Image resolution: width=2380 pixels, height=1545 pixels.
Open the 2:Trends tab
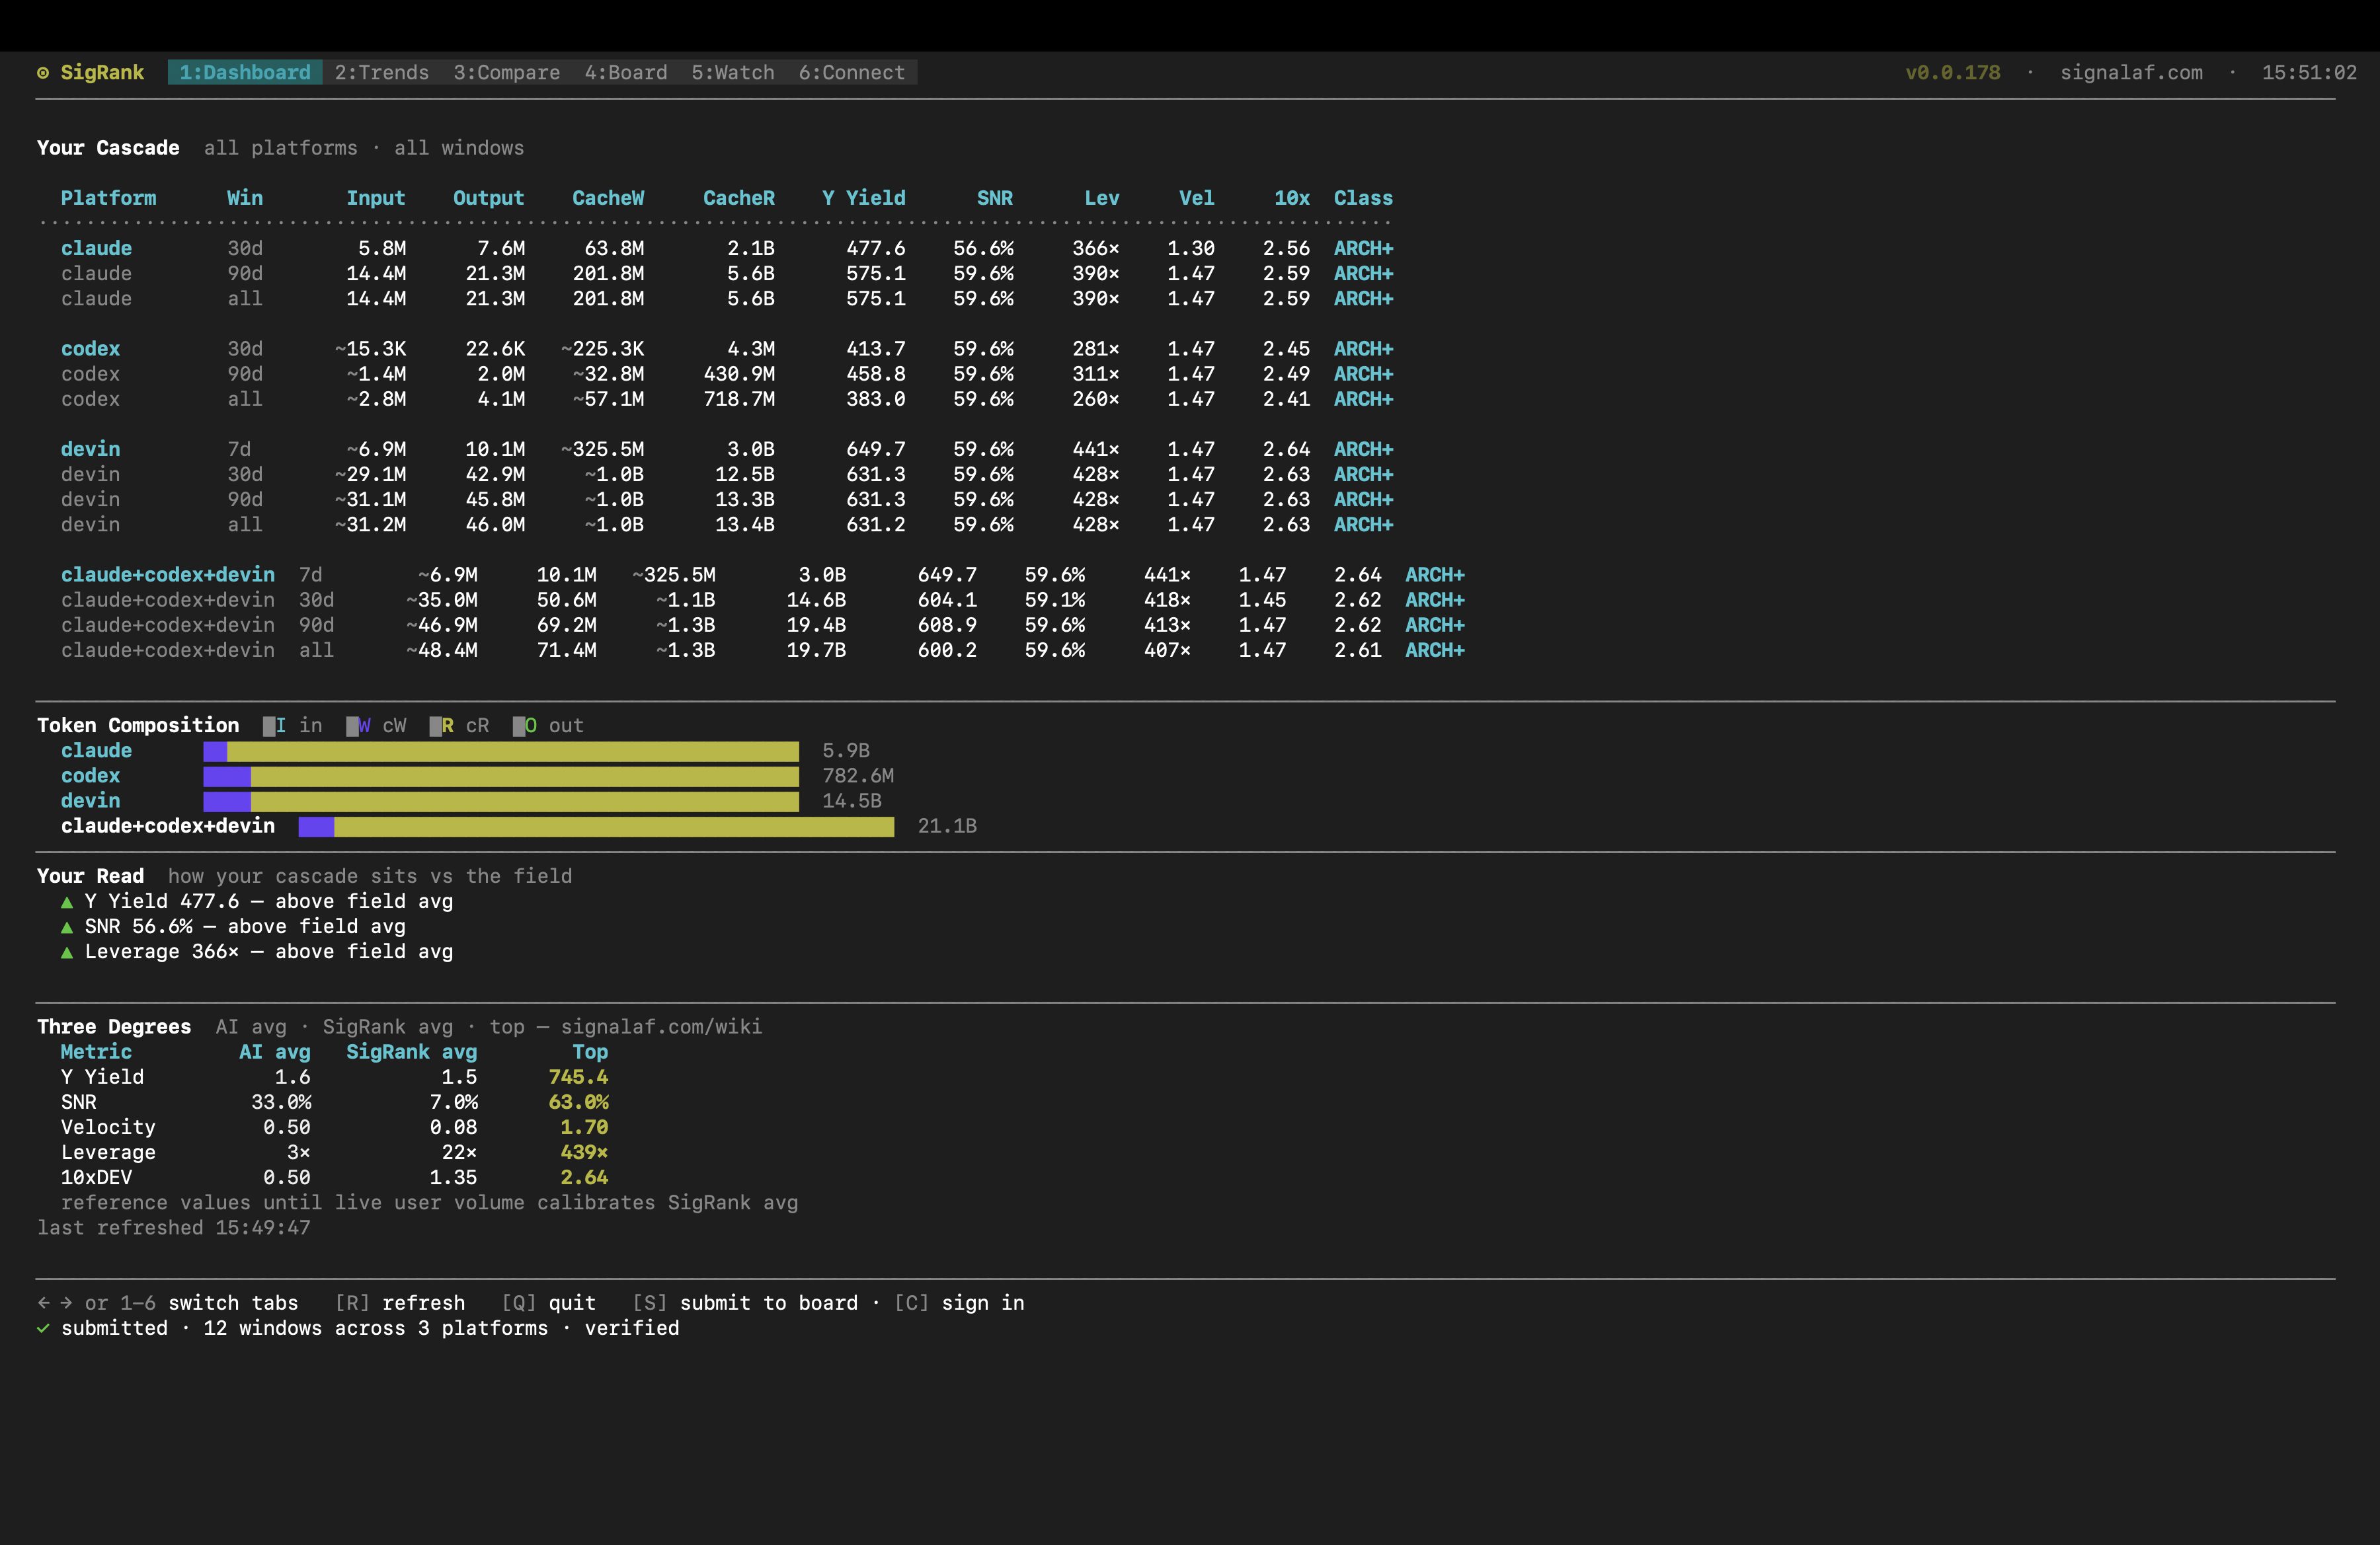[382, 73]
